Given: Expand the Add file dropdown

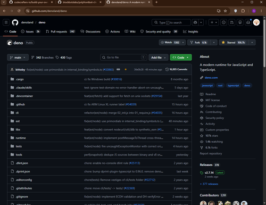Looking at the screenshot, I should tap(159, 58).
